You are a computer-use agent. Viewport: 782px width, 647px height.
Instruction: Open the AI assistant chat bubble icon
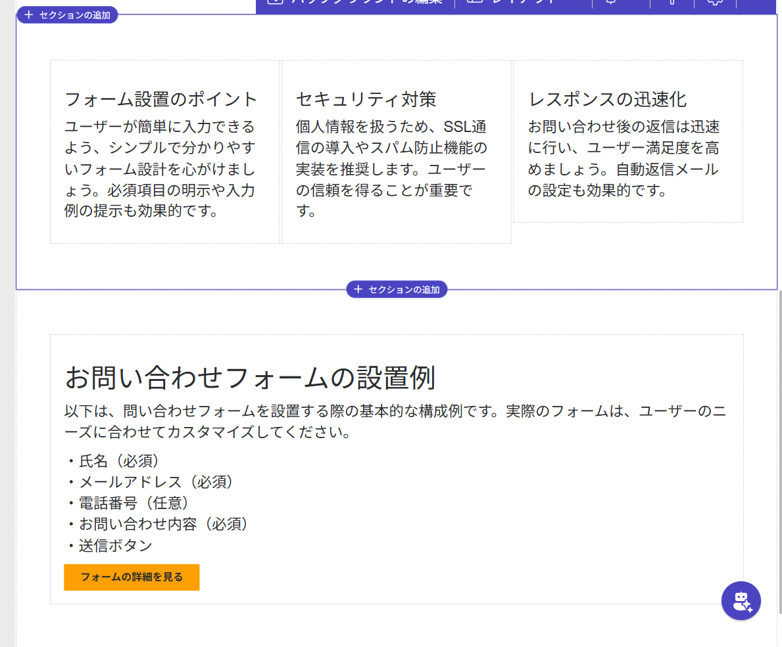coord(741,600)
